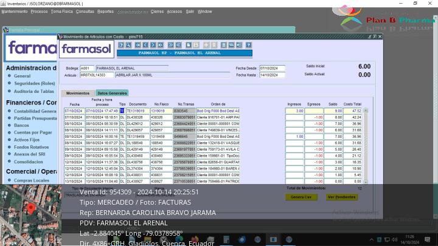Click the next block double-chevron right icon
438x246 pixels.
click(170, 45)
